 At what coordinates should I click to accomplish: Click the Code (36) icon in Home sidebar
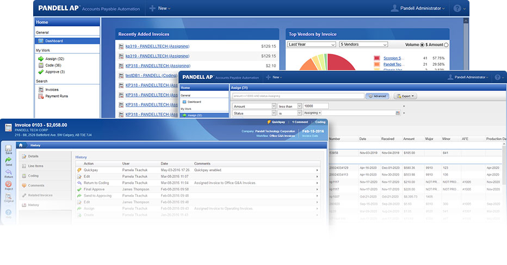tap(41, 65)
